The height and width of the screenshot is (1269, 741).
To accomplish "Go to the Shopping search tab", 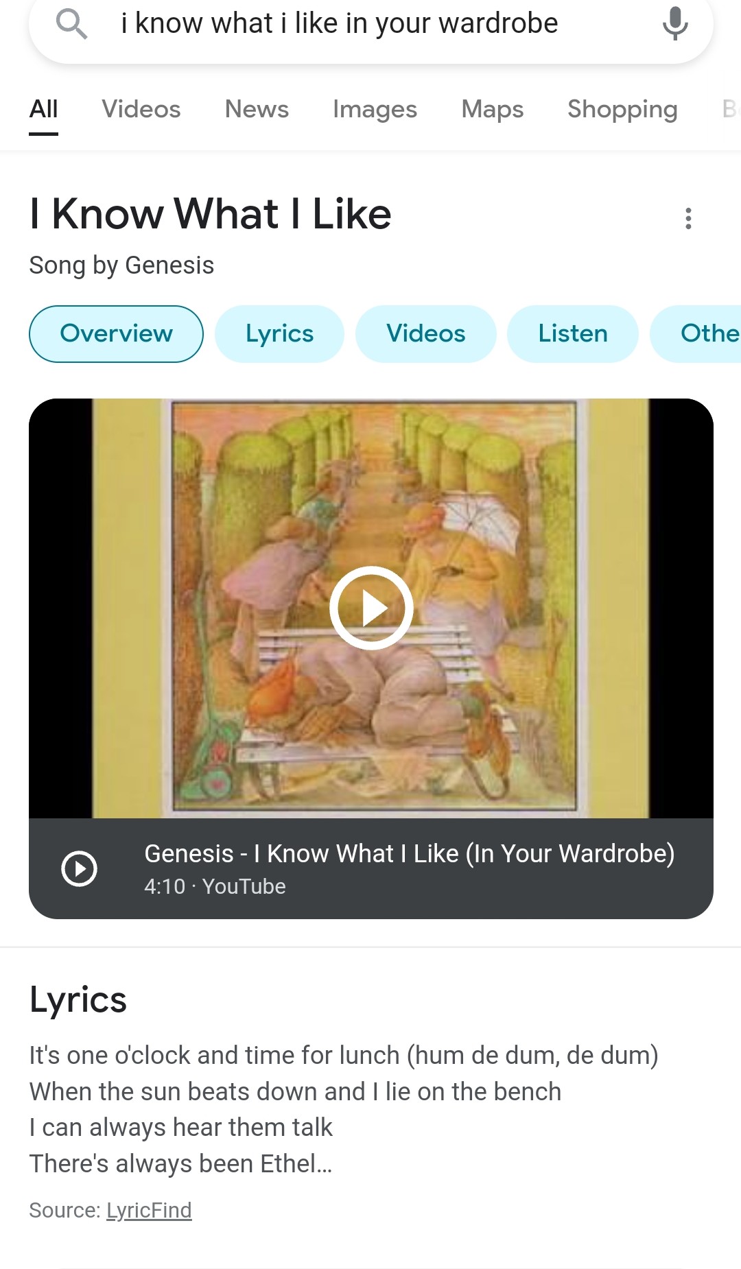I will (x=622, y=109).
